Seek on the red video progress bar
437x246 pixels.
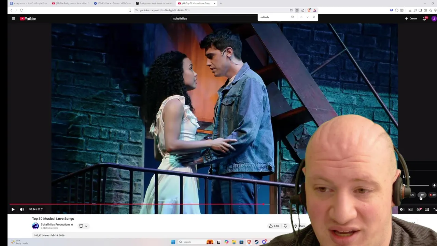pos(137,204)
